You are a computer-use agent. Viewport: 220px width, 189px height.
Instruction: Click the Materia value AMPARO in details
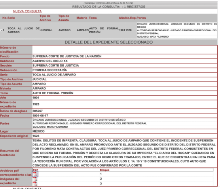click(39, 89)
